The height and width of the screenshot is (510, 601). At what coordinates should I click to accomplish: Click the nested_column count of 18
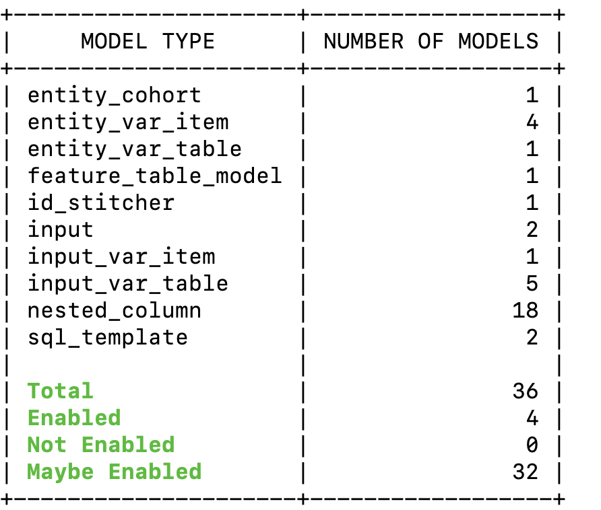tap(525, 310)
